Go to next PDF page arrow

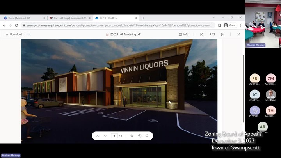coord(105,136)
